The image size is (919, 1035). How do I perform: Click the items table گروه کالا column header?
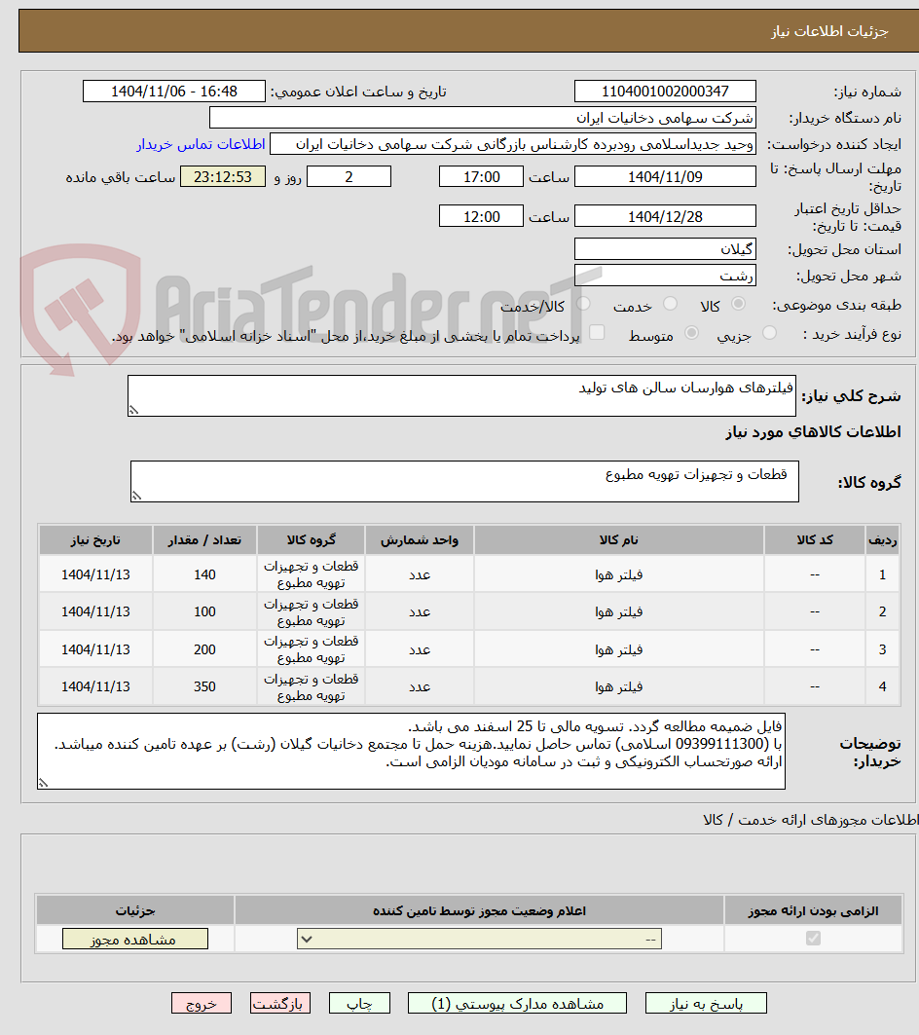point(311,540)
